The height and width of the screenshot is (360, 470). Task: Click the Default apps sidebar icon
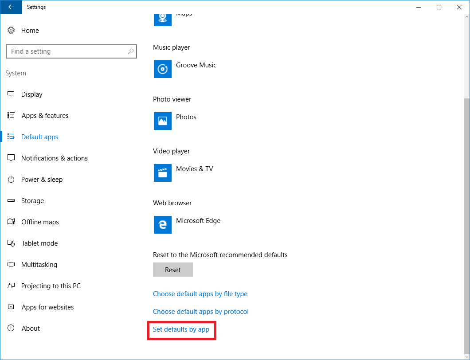click(11, 137)
